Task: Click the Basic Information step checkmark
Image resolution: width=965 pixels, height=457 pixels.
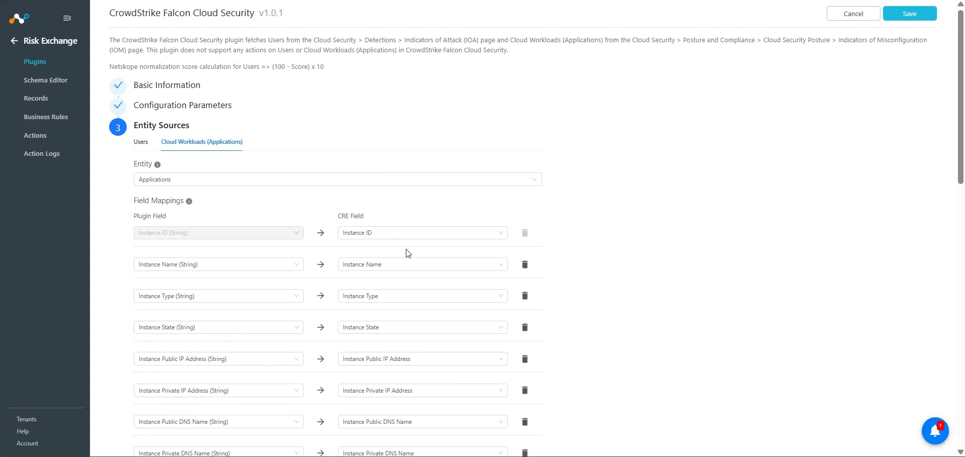Action: click(118, 85)
